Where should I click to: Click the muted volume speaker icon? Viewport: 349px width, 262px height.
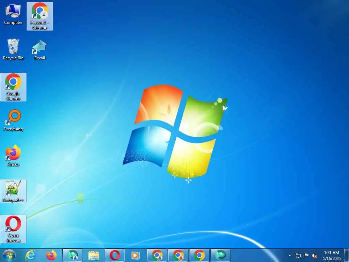pyautogui.click(x=315, y=256)
